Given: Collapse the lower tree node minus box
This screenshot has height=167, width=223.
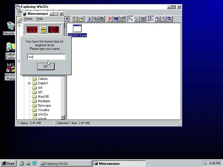Looking at the screenshot, I should [19, 61].
